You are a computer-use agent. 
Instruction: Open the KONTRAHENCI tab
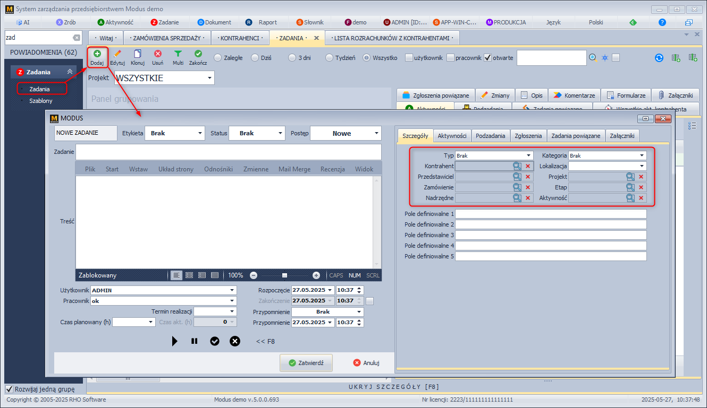pos(240,38)
